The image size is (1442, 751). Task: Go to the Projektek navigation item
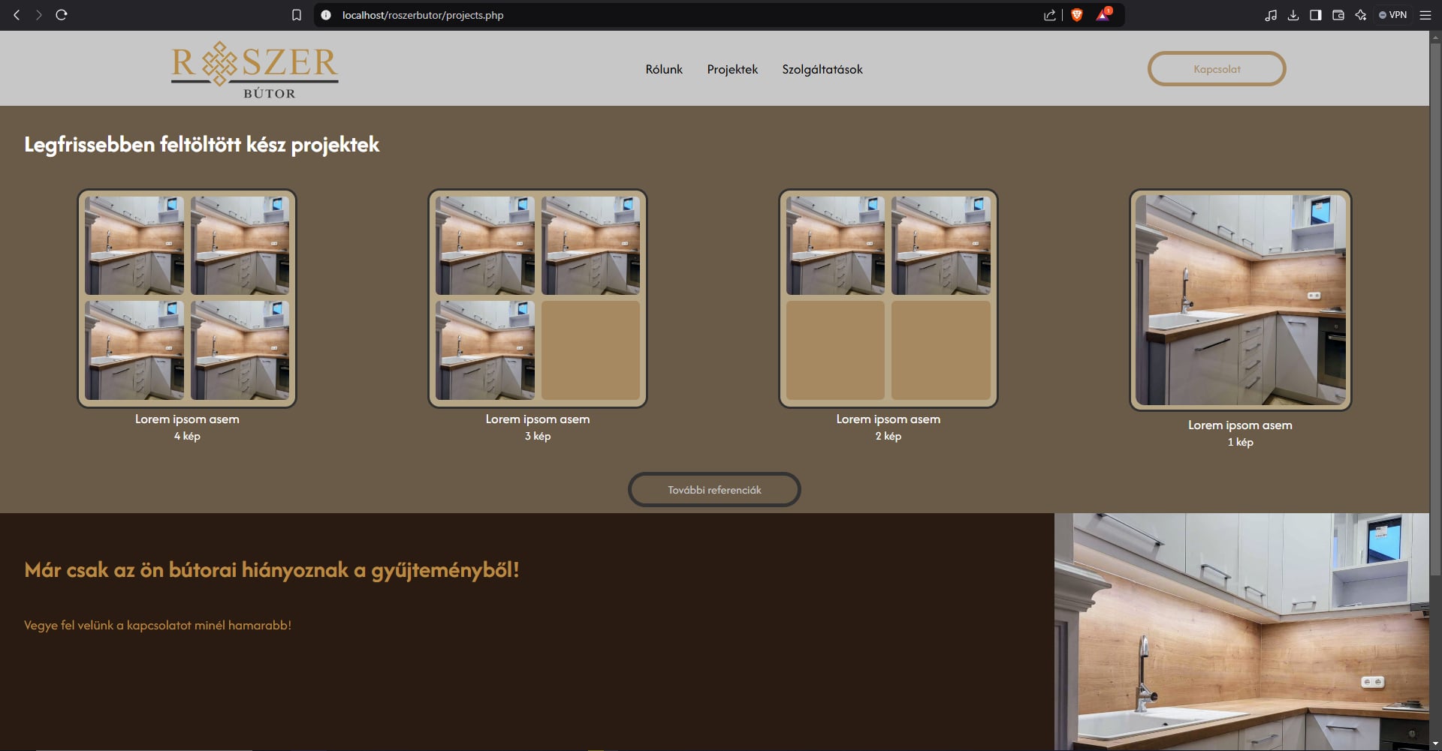tap(732, 69)
